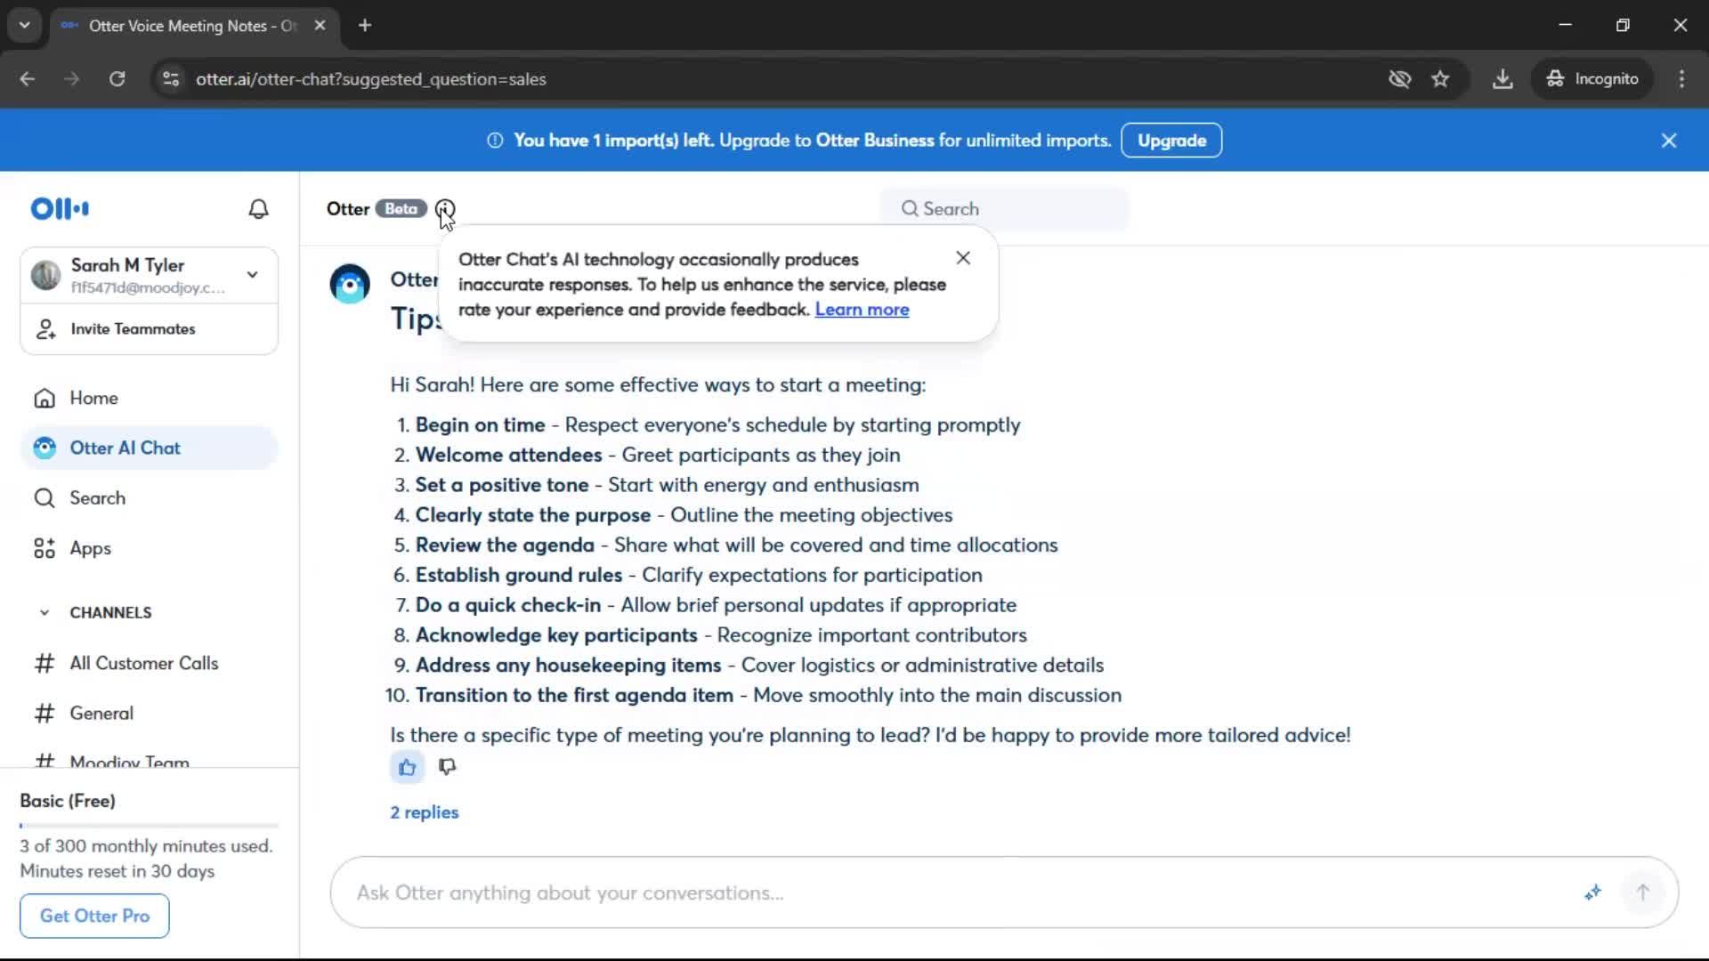Viewport: 1709px width, 961px height.
Task: Bookmark this page with star icon
Action: pos(1440,79)
